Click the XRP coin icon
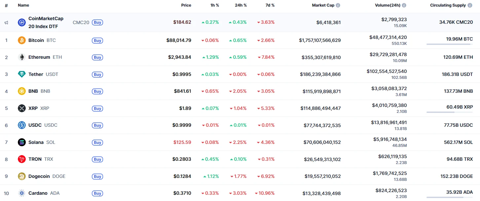Screen dimensions: 480x201 click(21, 108)
